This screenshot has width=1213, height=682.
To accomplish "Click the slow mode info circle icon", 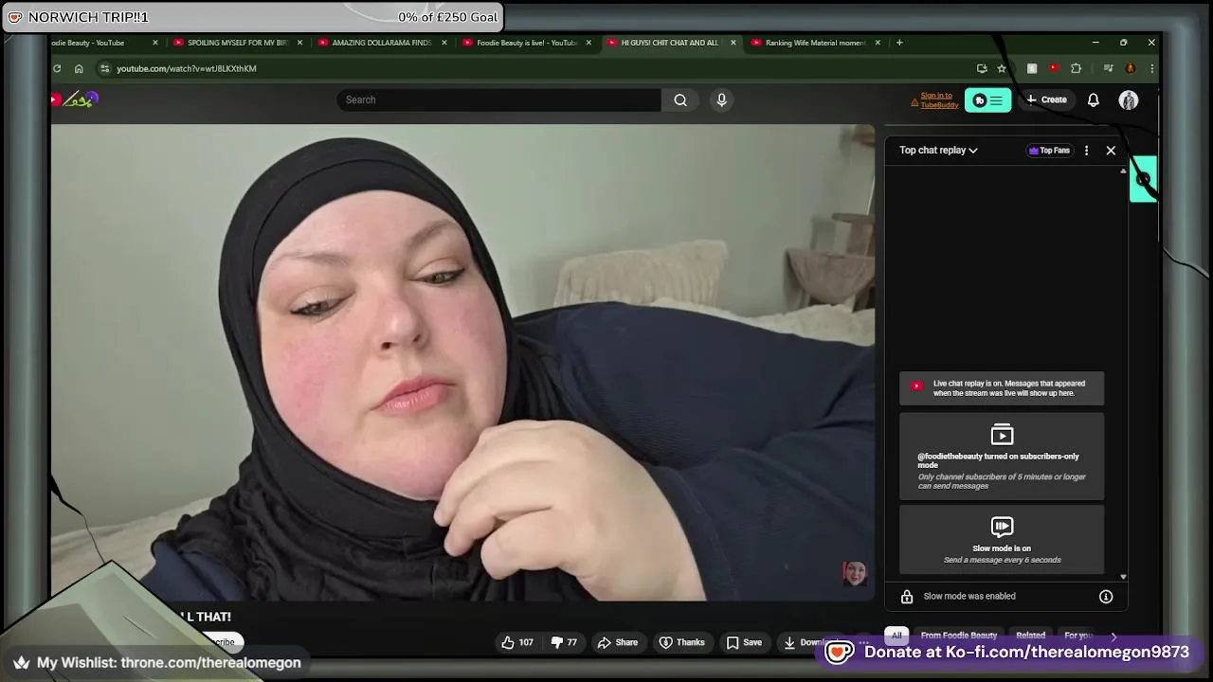I will coord(1105,596).
